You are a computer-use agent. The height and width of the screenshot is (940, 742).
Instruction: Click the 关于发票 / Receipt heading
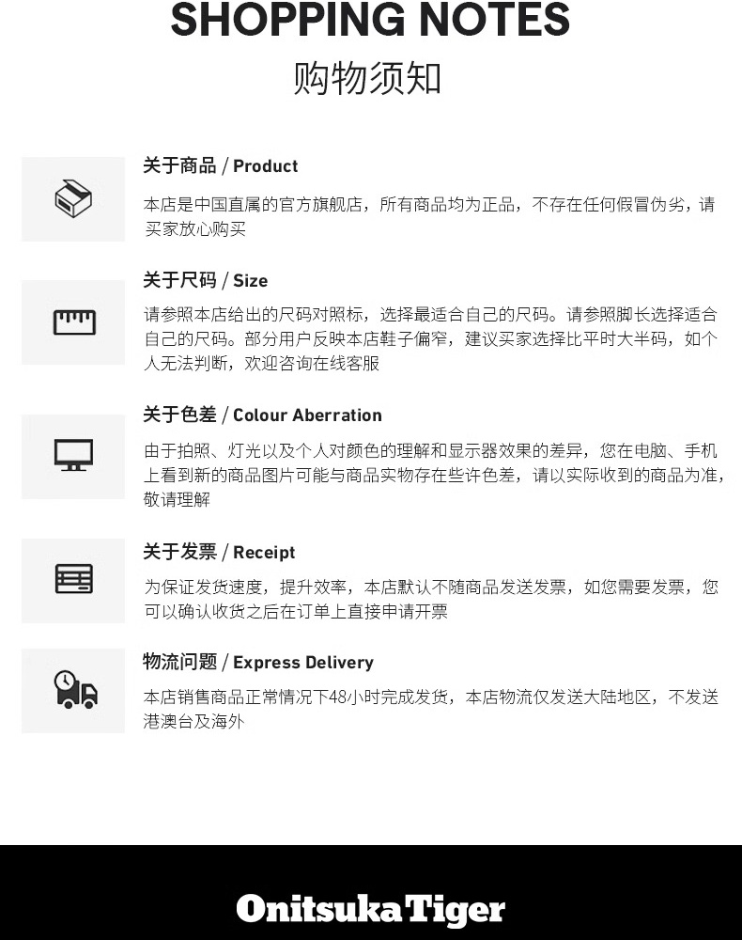tap(219, 552)
